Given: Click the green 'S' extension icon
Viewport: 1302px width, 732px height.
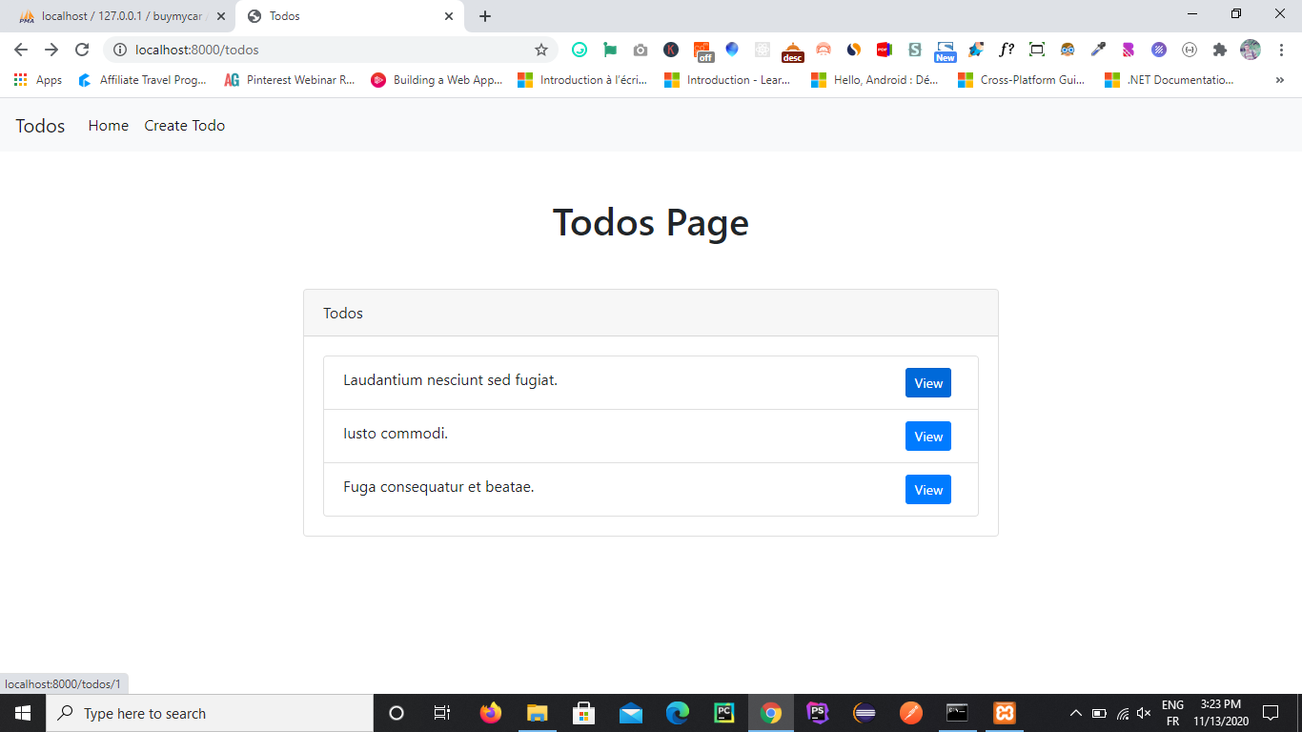Looking at the screenshot, I should point(915,50).
